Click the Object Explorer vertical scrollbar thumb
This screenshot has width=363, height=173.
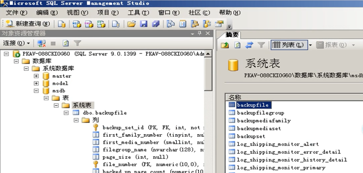point(208,74)
